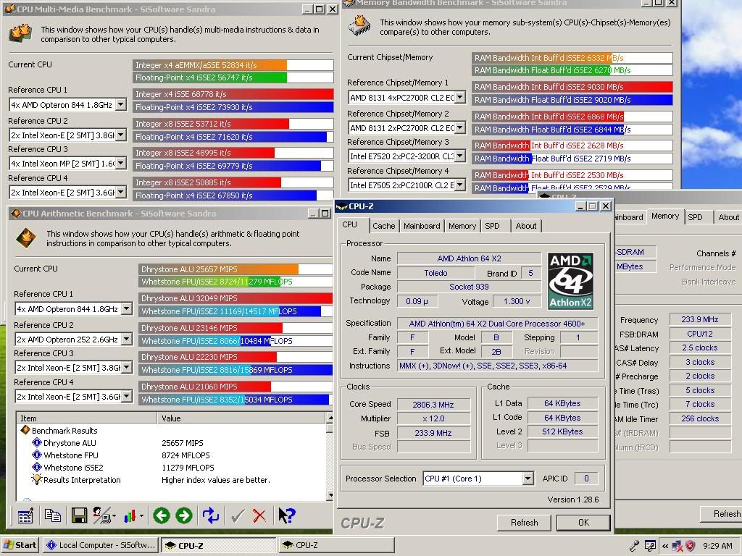Click the options table icon with pencil
Viewport: 742px width, 556px height.
pyautogui.click(x=25, y=515)
